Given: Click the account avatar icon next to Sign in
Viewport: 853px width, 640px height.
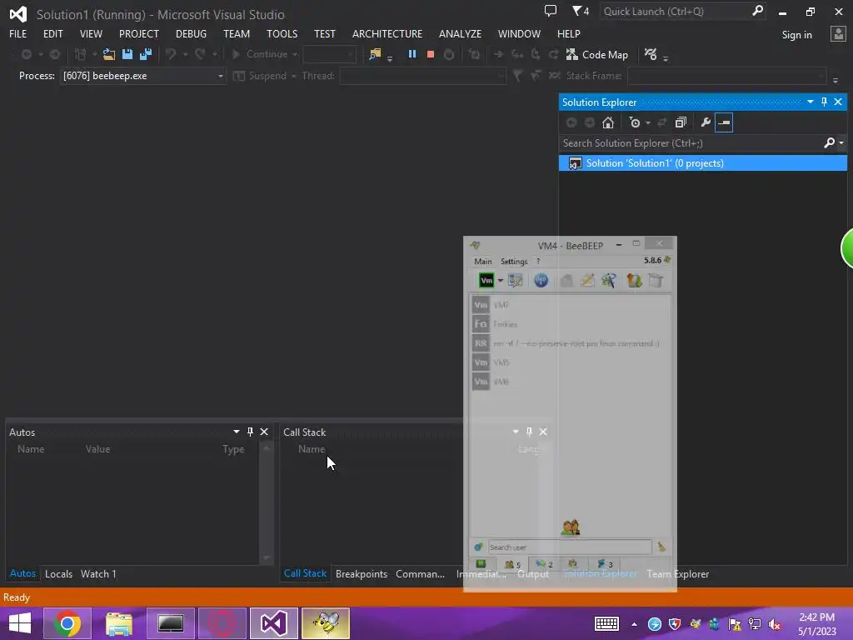Looking at the screenshot, I should 838,34.
